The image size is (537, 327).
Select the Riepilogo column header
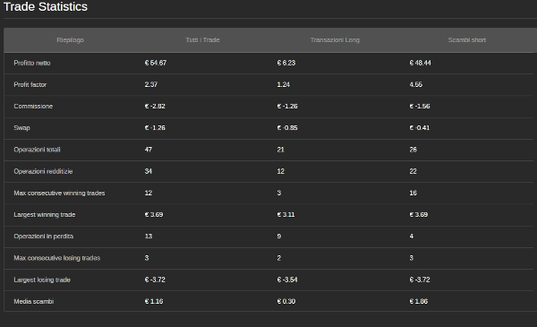pyautogui.click(x=70, y=40)
